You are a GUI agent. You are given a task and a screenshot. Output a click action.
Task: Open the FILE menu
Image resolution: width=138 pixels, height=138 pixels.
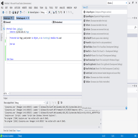(x=2, y=8)
